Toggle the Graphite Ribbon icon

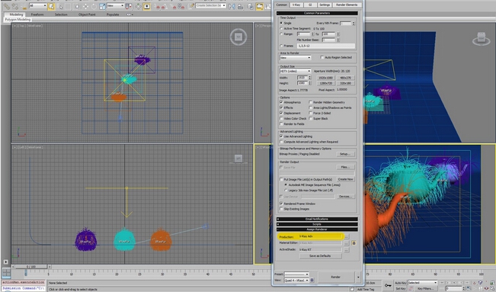pos(260,6)
